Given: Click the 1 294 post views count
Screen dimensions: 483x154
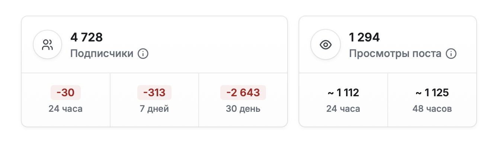Looking at the screenshot, I should [x=364, y=37].
